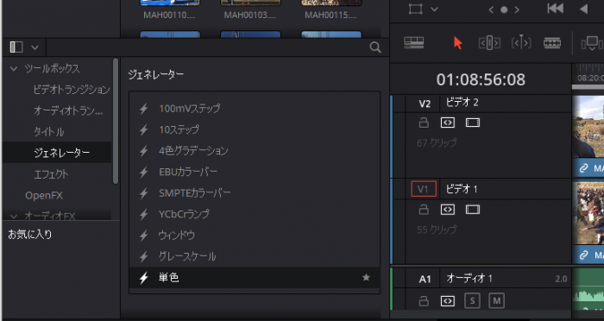Click the ビデオ 1 timeline clip thumbnail
This screenshot has width=604, height=321.
588,213
